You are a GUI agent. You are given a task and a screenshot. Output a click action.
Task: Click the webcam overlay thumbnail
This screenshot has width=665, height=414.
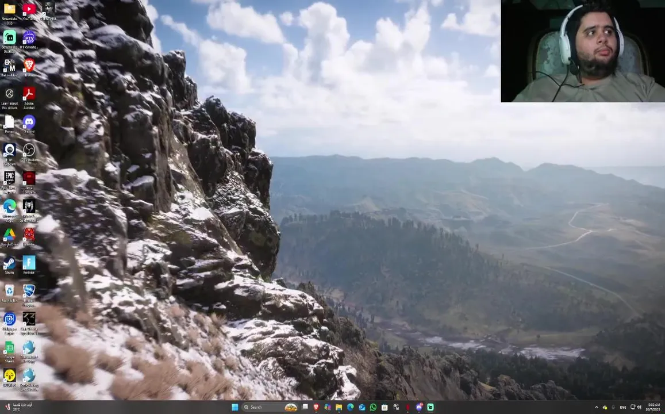(583, 51)
